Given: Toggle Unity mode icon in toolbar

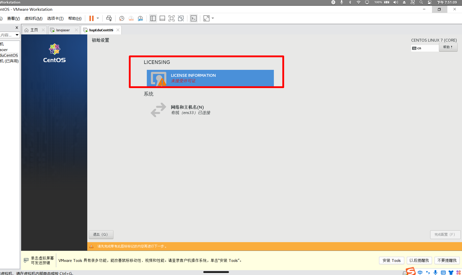Looking at the screenshot, I should [x=181, y=18].
